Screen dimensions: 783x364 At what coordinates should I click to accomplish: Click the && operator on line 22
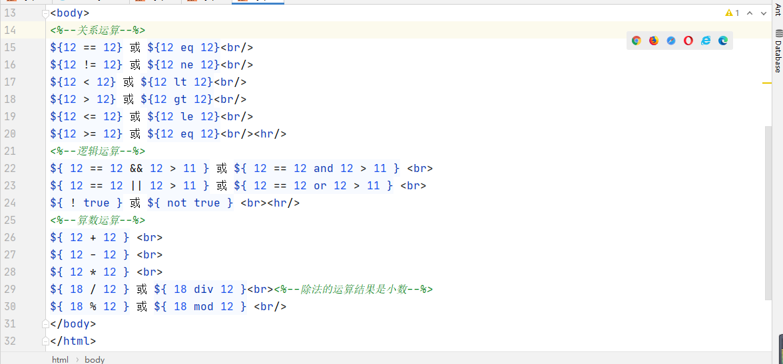[x=136, y=168]
